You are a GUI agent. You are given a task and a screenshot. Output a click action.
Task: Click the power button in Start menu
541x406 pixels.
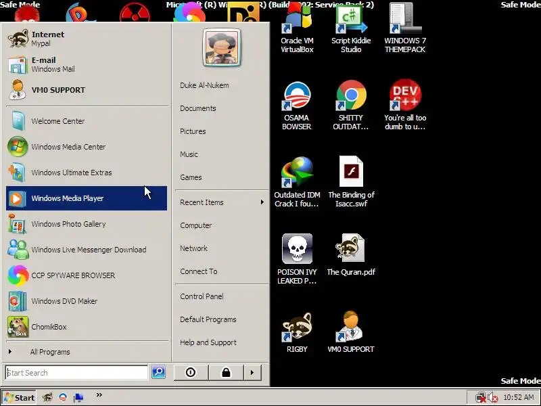[x=191, y=373]
